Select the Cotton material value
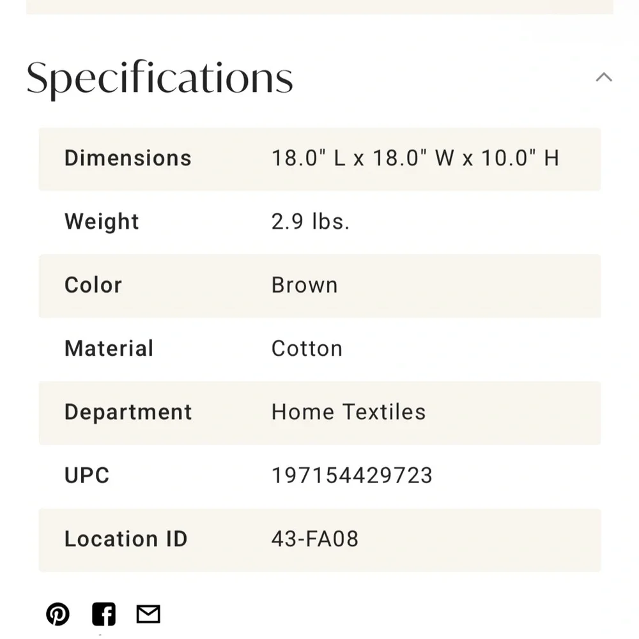Image resolution: width=639 pixels, height=639 pixels. (x=307, y=348)
